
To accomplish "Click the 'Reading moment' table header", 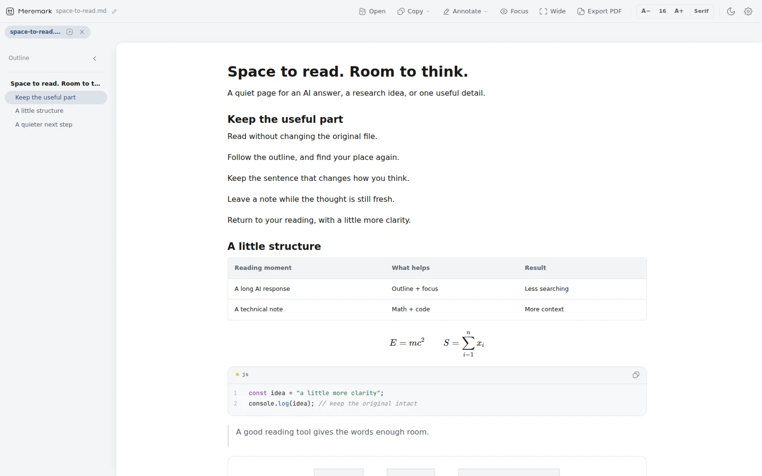I will pos(263,268).
